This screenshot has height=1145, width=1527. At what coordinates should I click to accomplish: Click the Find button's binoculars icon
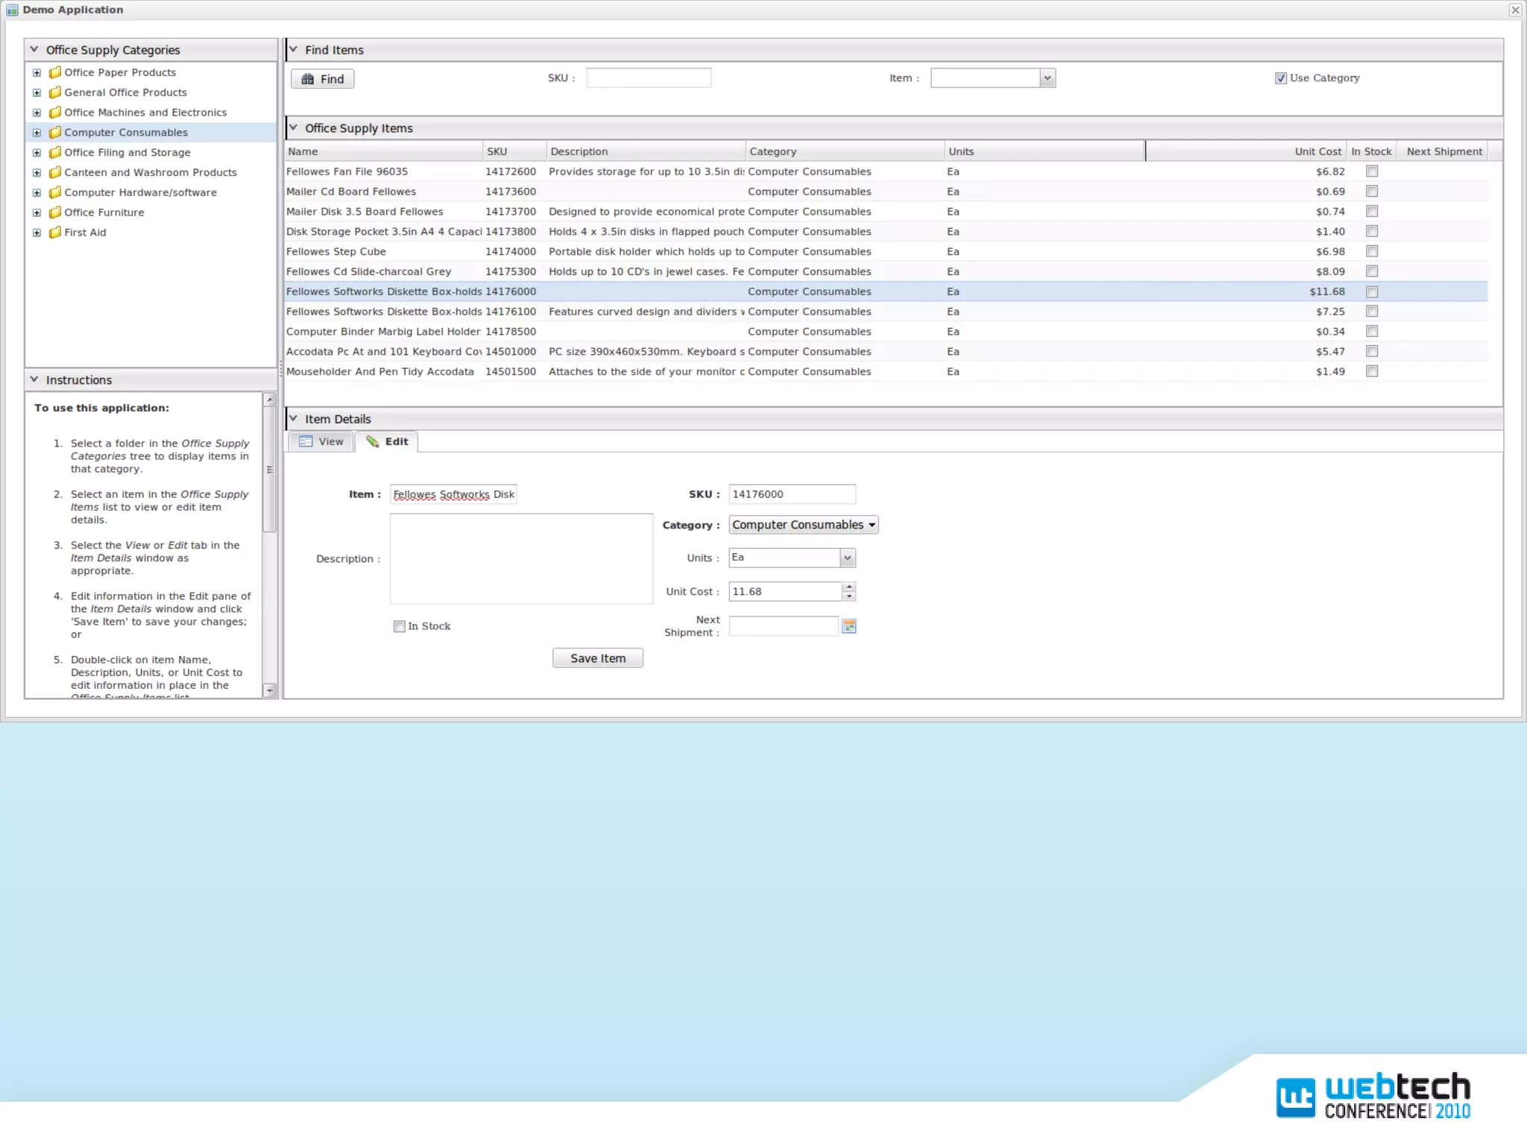coord(308,79)
